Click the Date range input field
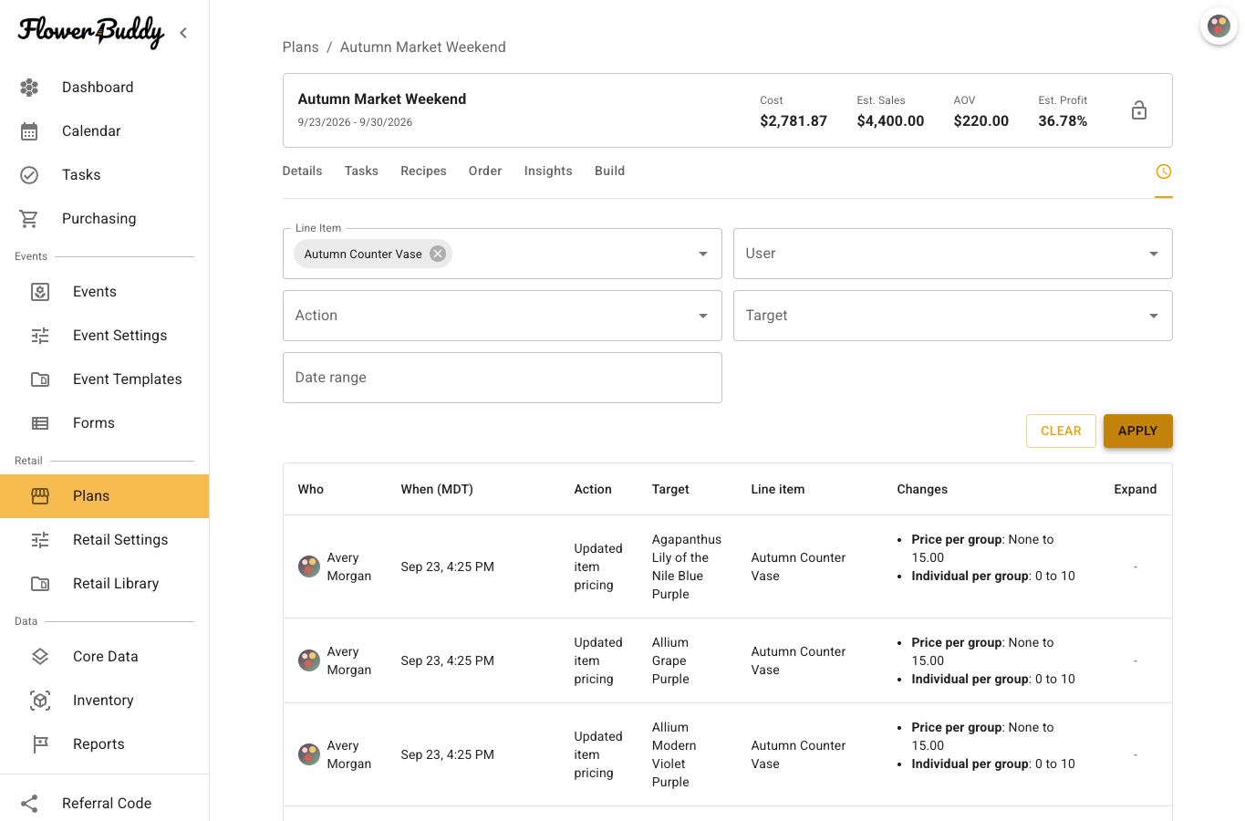 tap(503, 378)
